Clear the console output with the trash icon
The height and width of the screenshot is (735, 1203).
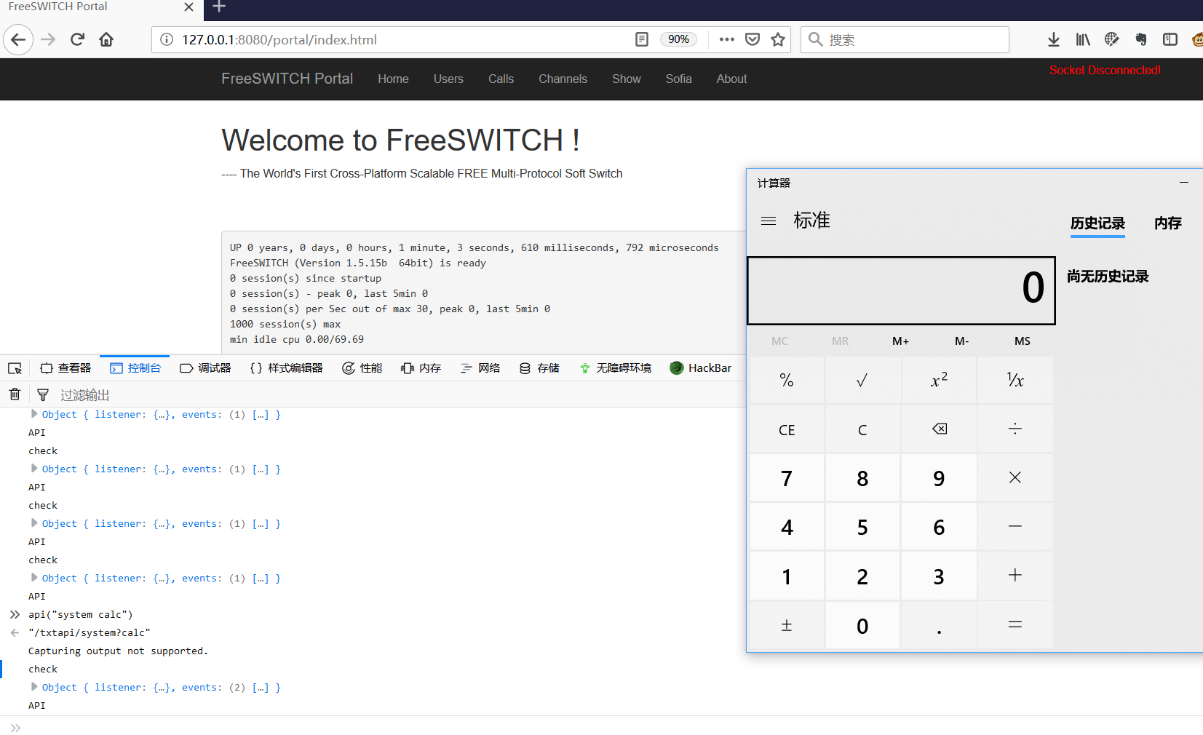(15, 394)
